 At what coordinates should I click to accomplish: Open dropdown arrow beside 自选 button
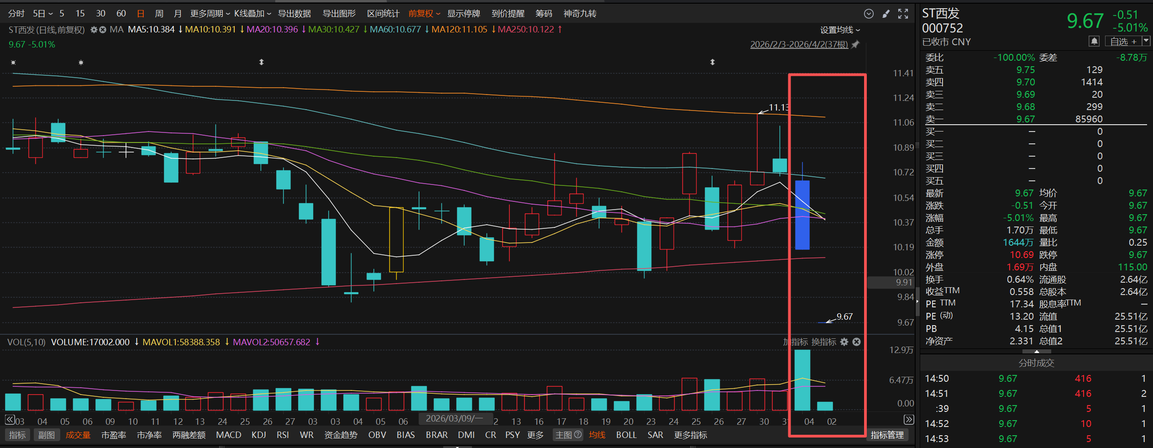coord(1146,41)
